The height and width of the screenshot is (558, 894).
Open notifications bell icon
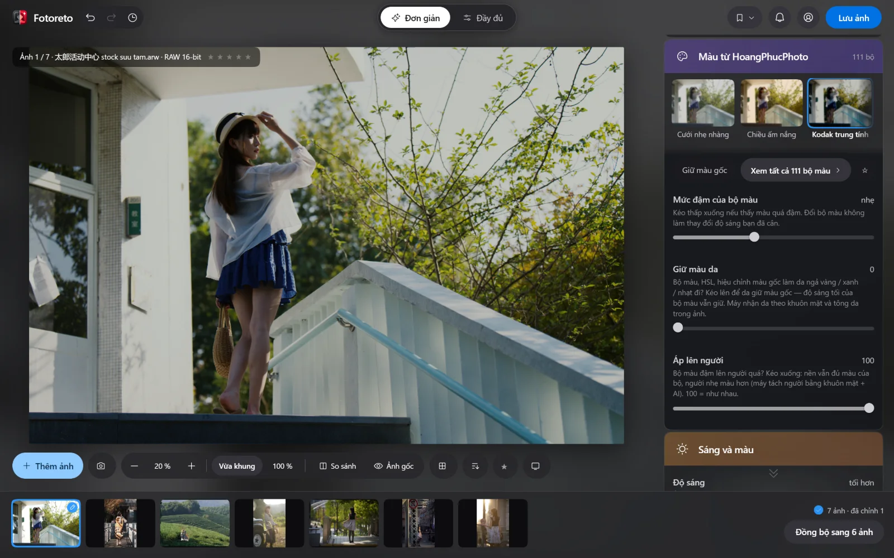[779, 18]
